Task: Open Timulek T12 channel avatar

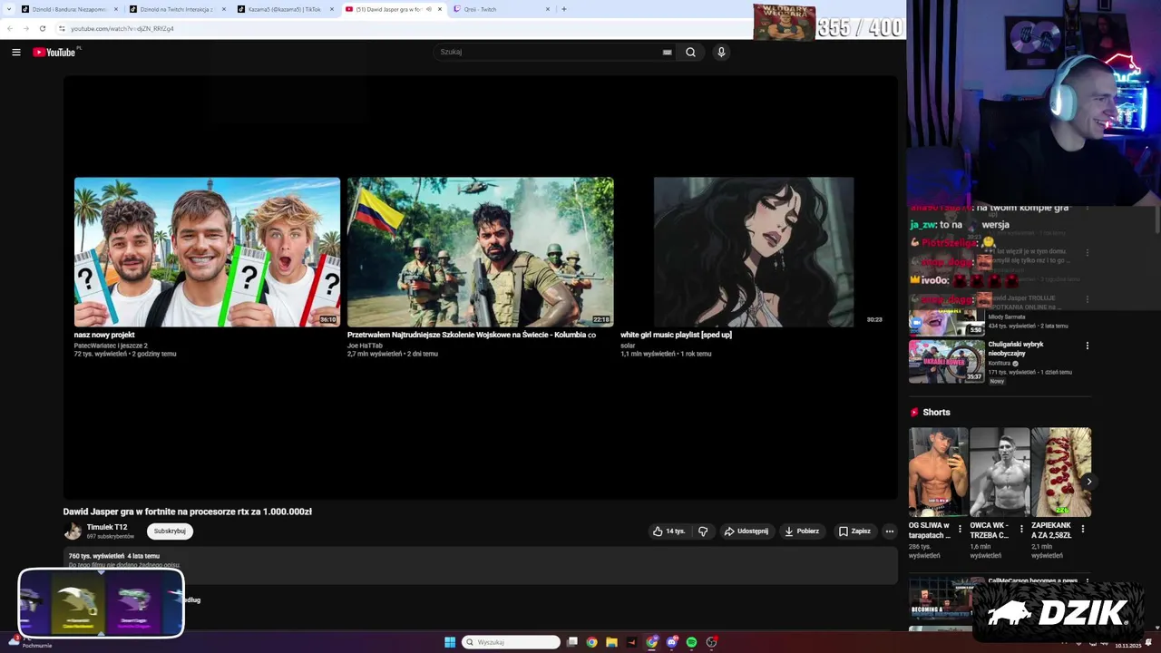Action: [73, 531]
